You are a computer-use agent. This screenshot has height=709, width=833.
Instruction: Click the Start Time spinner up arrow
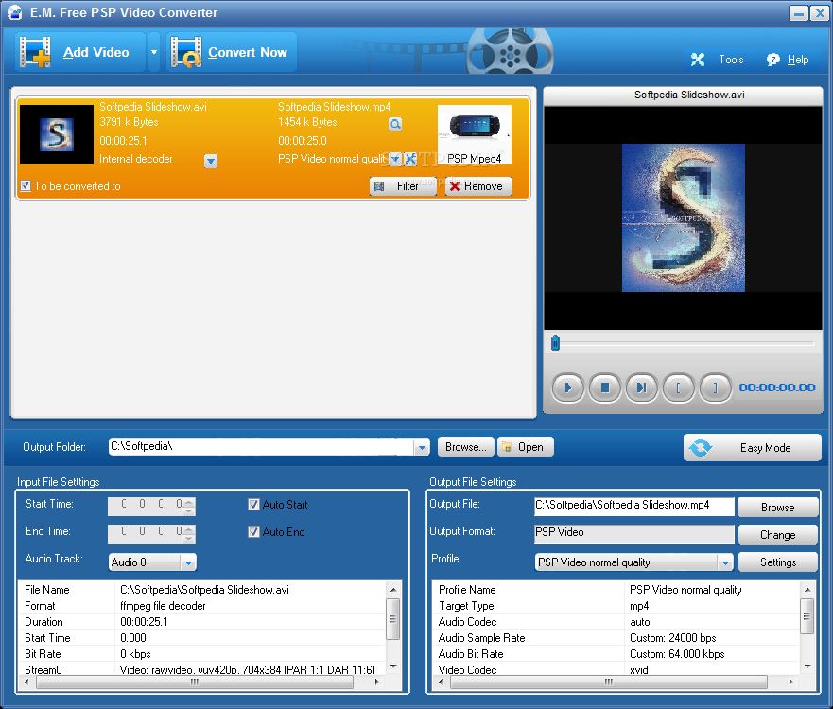[189, 502]
